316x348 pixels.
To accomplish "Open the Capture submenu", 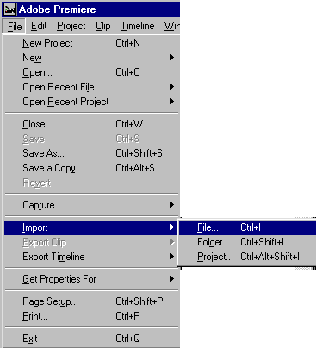I will 92,205.
